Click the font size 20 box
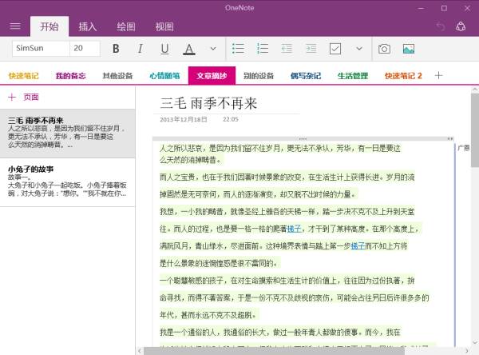 [x=85, y=48]
